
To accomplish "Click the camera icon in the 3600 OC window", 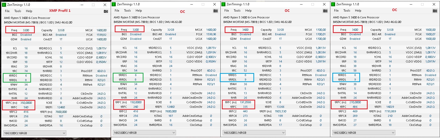I will [x=435, y=11].
